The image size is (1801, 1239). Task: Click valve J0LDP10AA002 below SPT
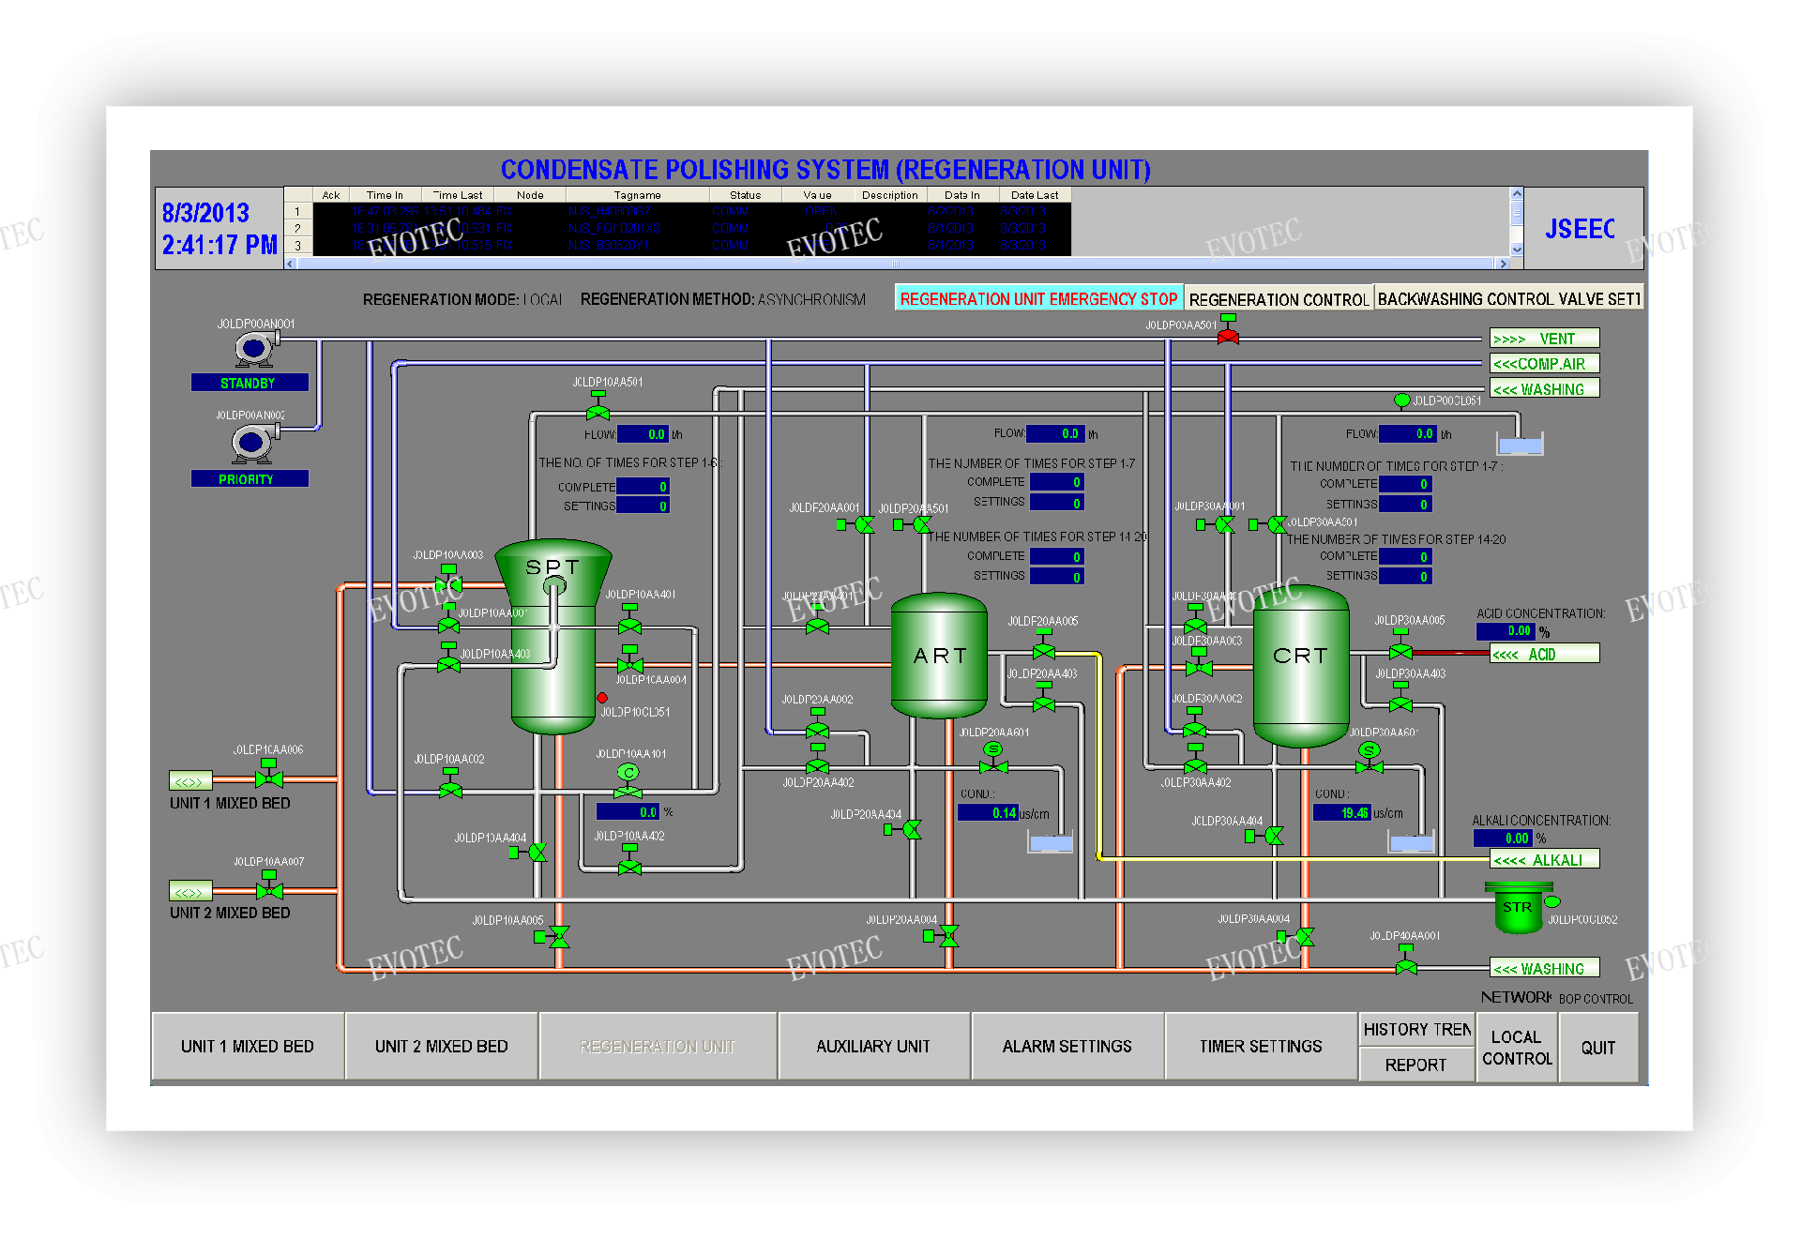point(450,785)
